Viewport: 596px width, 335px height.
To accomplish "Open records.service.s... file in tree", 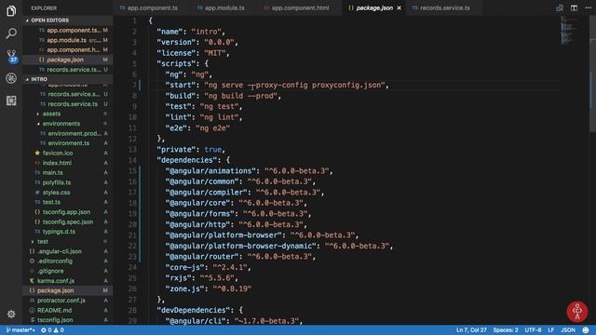I will coord(68,94).
